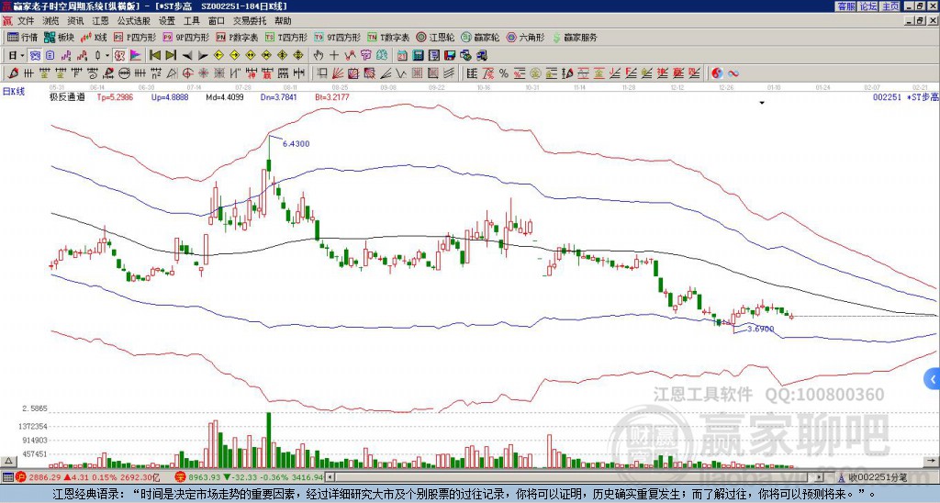Open the 六角形 hexagon tool
940x503 pixels.
coord(526,37)
